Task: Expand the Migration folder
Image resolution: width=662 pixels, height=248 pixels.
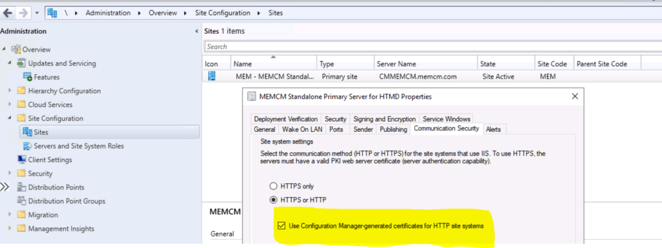Action: click(10, 214)
